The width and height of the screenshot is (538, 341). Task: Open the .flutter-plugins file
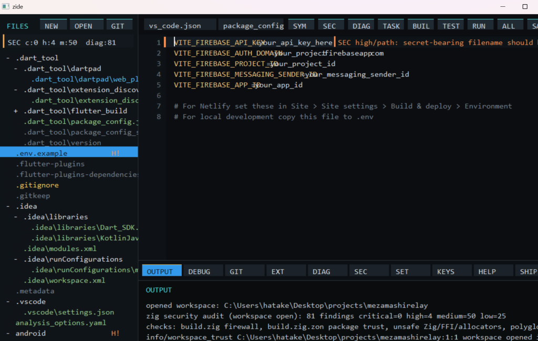coord(50,164)
